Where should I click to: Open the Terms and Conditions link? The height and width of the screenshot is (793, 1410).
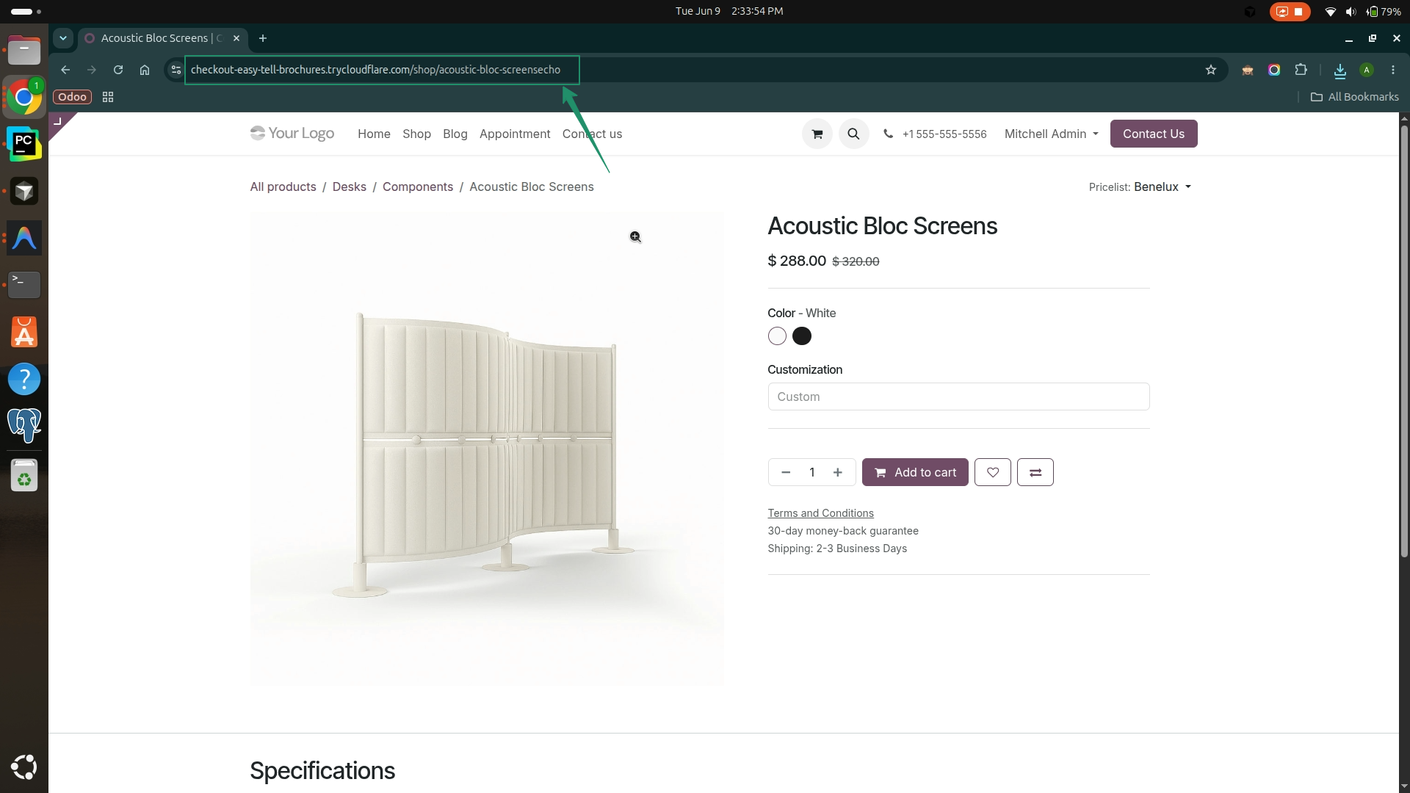(x=820, y=513)
